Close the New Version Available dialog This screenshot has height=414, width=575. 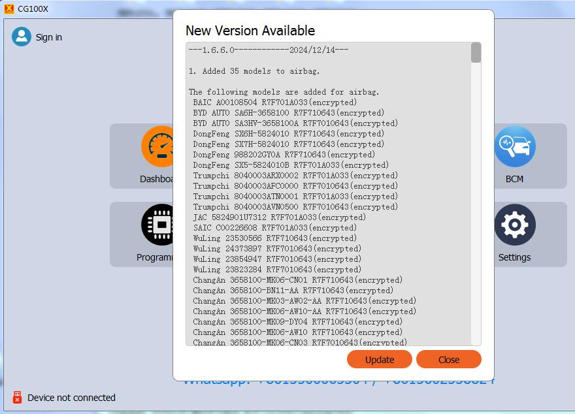(x=448, y=359)
